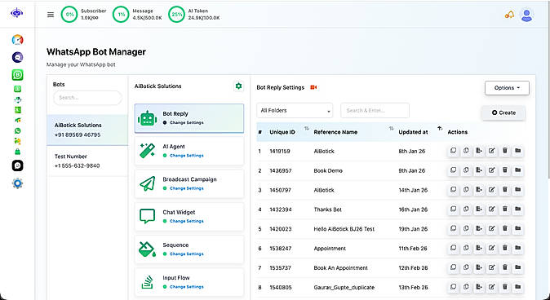Click the Message 1% progress ring

coord(121,15)
